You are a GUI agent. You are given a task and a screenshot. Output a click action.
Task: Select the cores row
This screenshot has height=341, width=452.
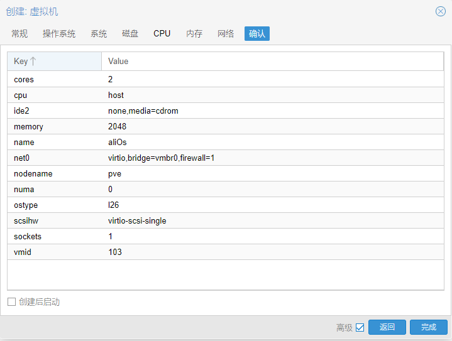pos(225,80)
